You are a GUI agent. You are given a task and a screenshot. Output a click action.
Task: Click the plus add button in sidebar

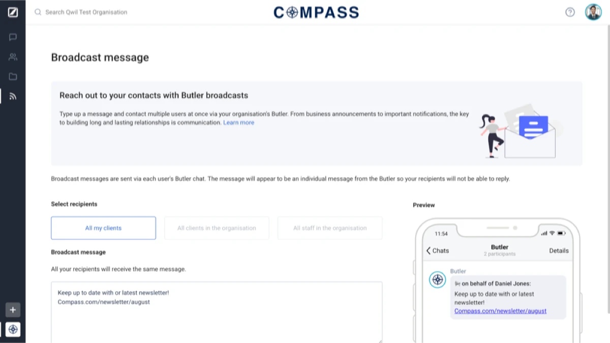pyautogui.click(x=13, y=309)
